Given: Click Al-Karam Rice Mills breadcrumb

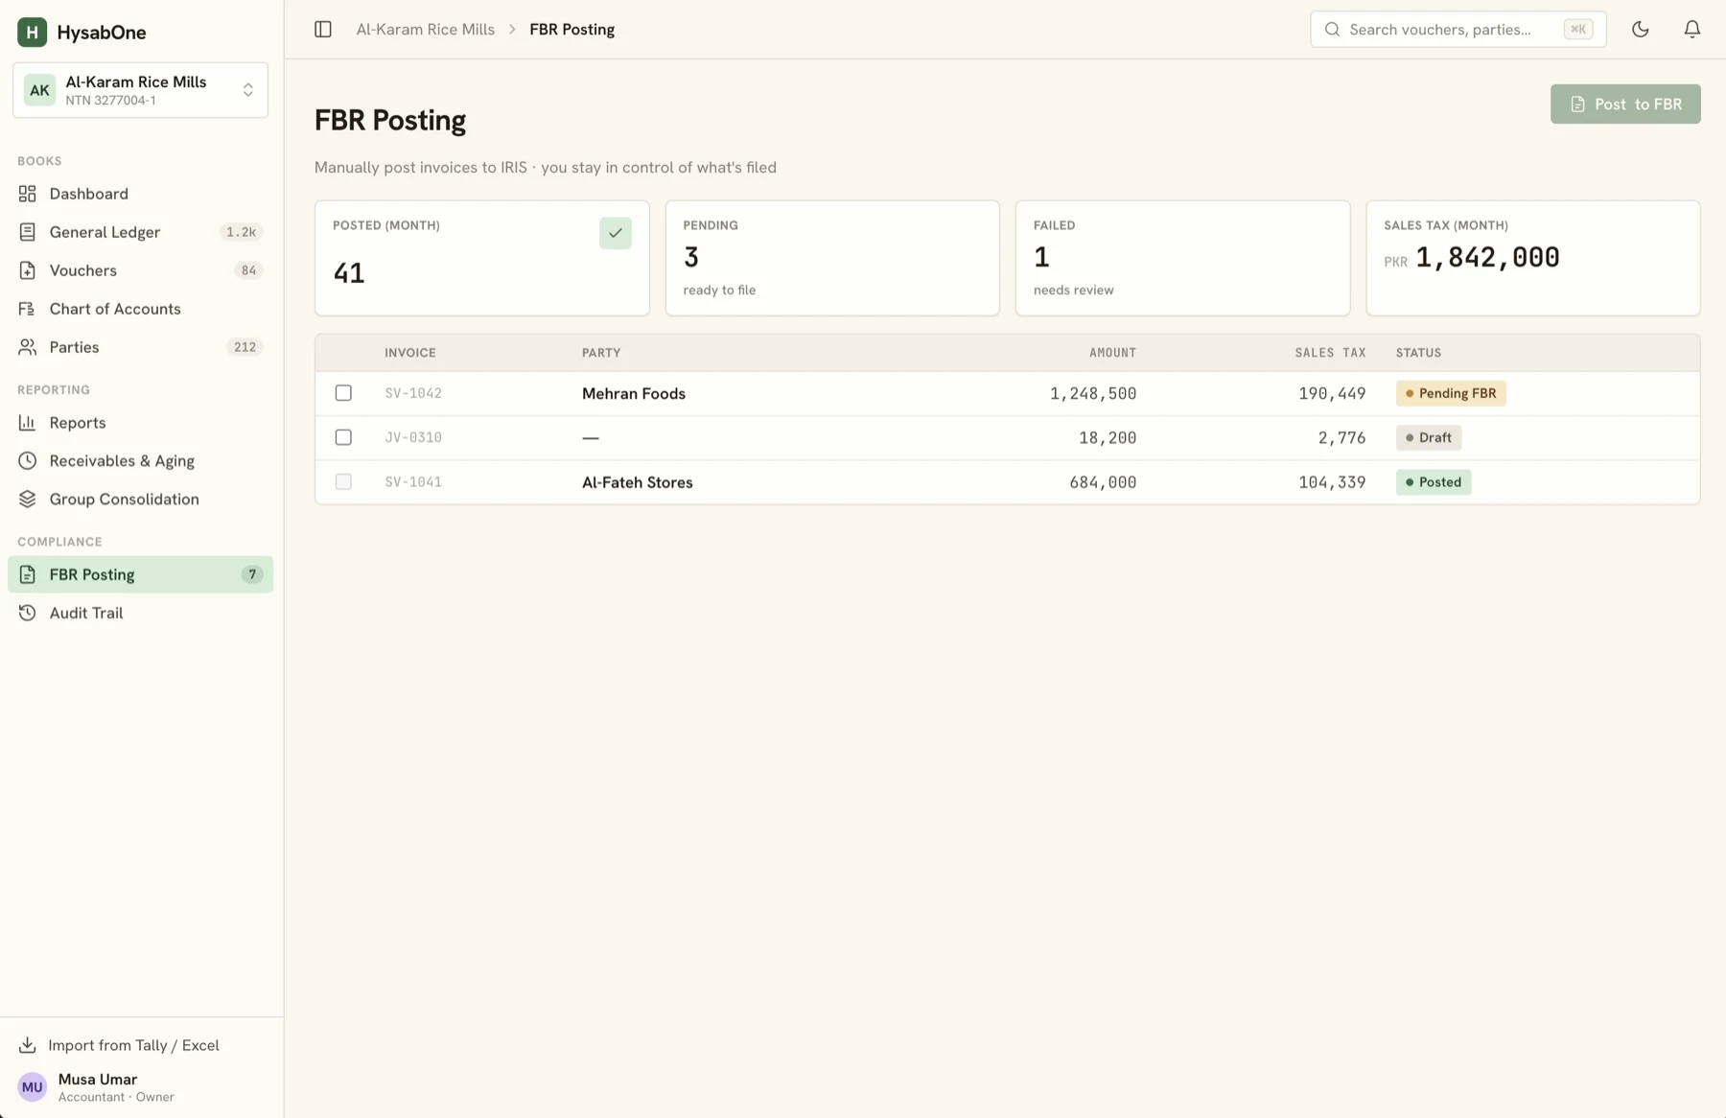Looking at the screenshot, I should (x=426, y=30).
